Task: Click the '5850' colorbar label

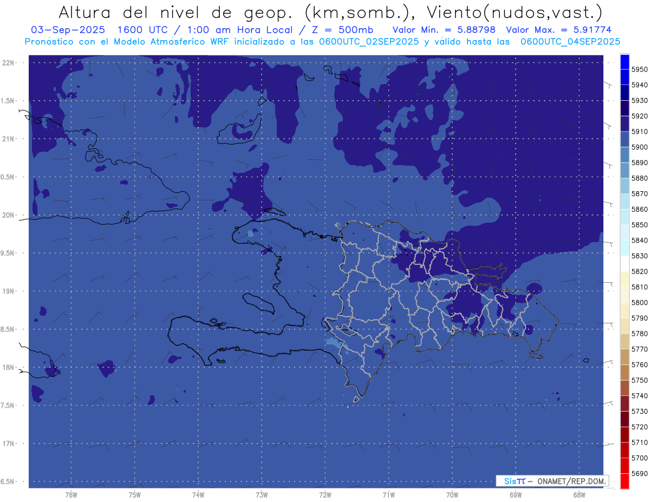Action: (640, 225)
